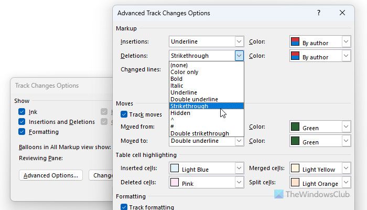Toggle the Ink checkbox
The width and height of the screenshot is (367, 210).
22,112
